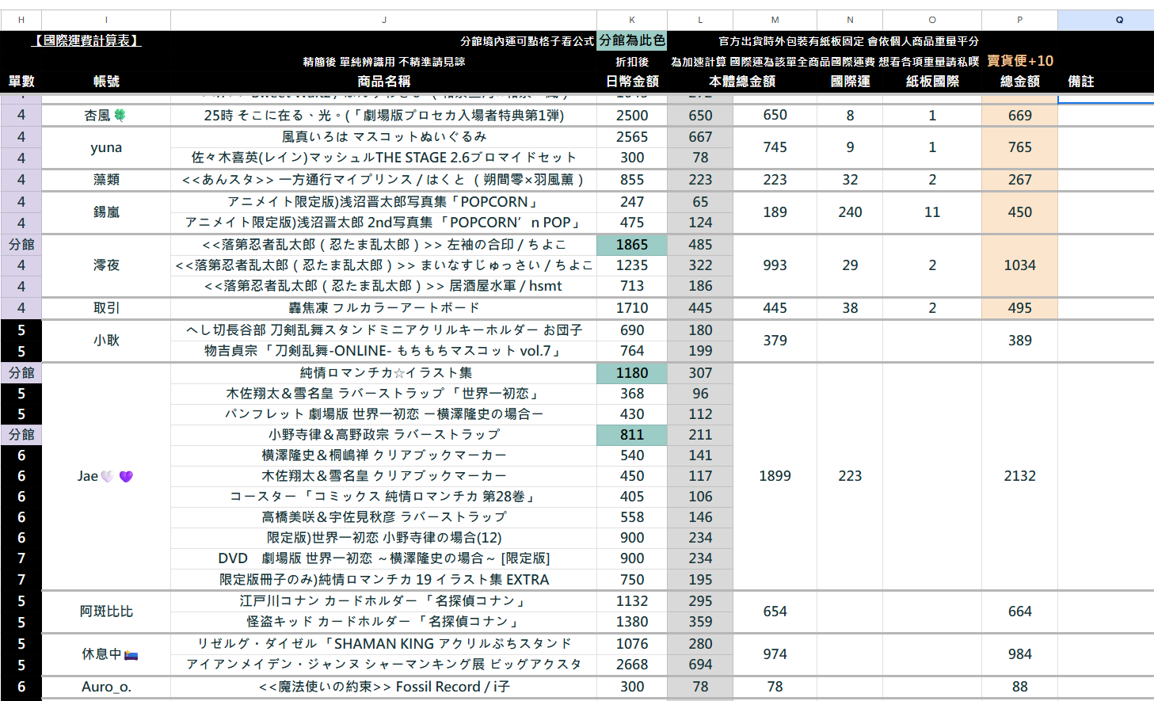Select column N header
The width and height of the screenshot is (1154, 701).
click(x=850, y=20)
